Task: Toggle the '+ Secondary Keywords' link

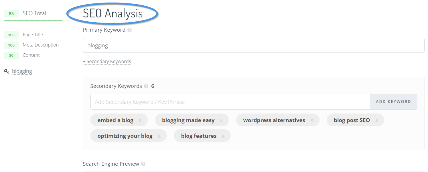Action: pos(107,61)
